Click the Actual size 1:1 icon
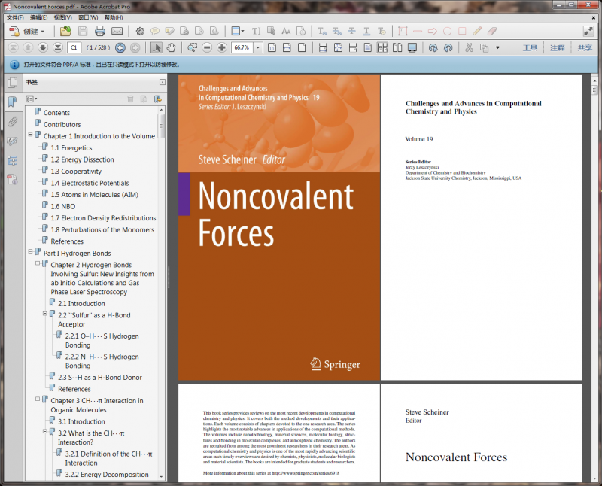Screen dimensions: 602x486 [272, 47]
